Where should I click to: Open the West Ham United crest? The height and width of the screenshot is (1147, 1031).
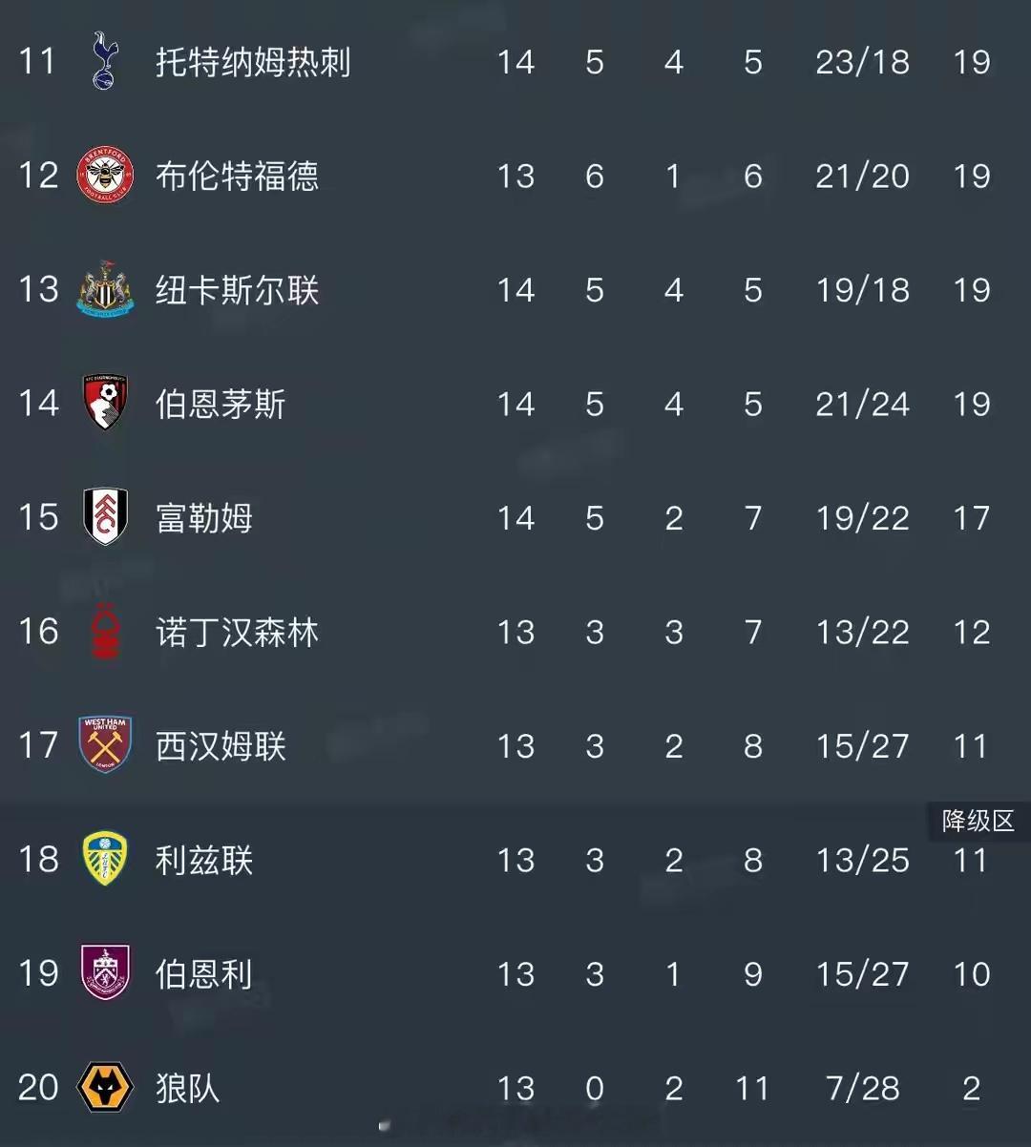[105, 745]
